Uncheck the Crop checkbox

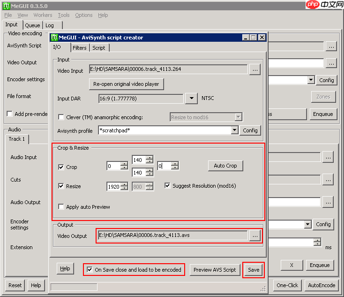[61, 167]
